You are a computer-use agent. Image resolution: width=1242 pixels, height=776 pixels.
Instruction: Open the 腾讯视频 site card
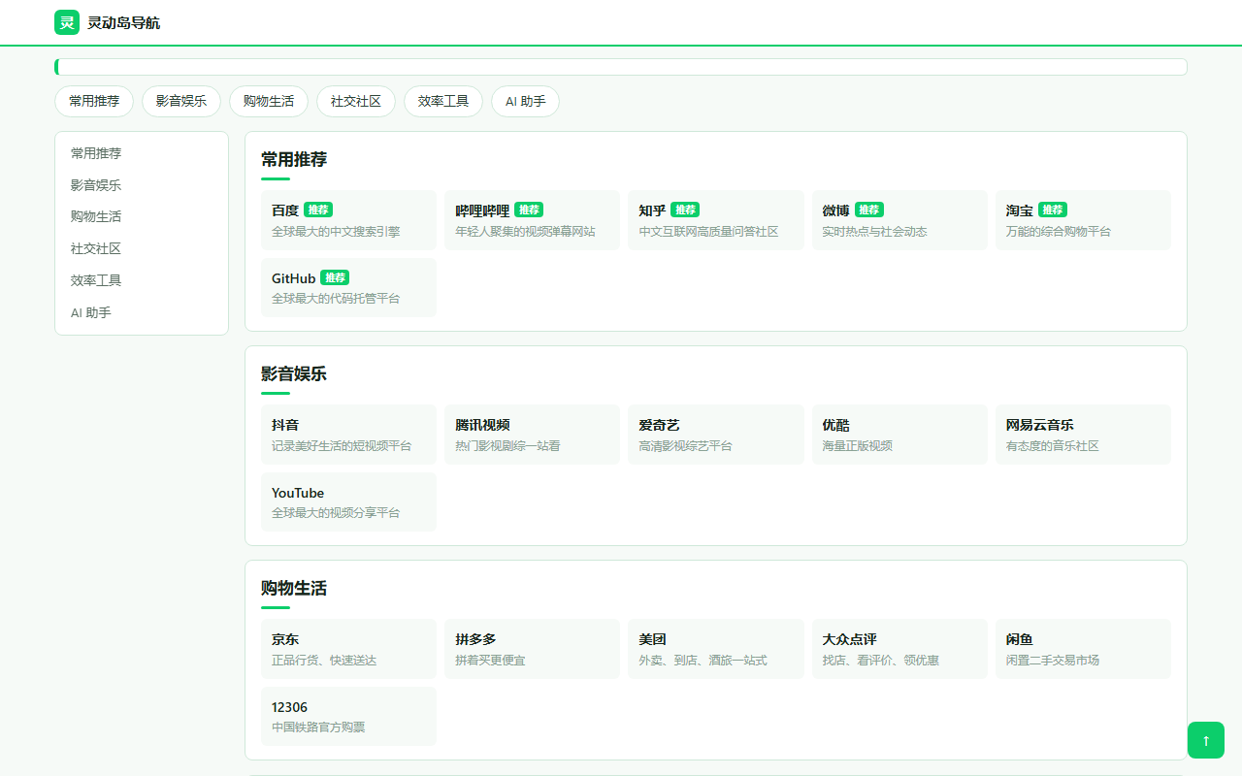532,435
